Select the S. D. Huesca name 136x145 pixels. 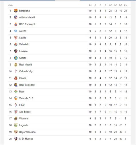pos(26,139)
